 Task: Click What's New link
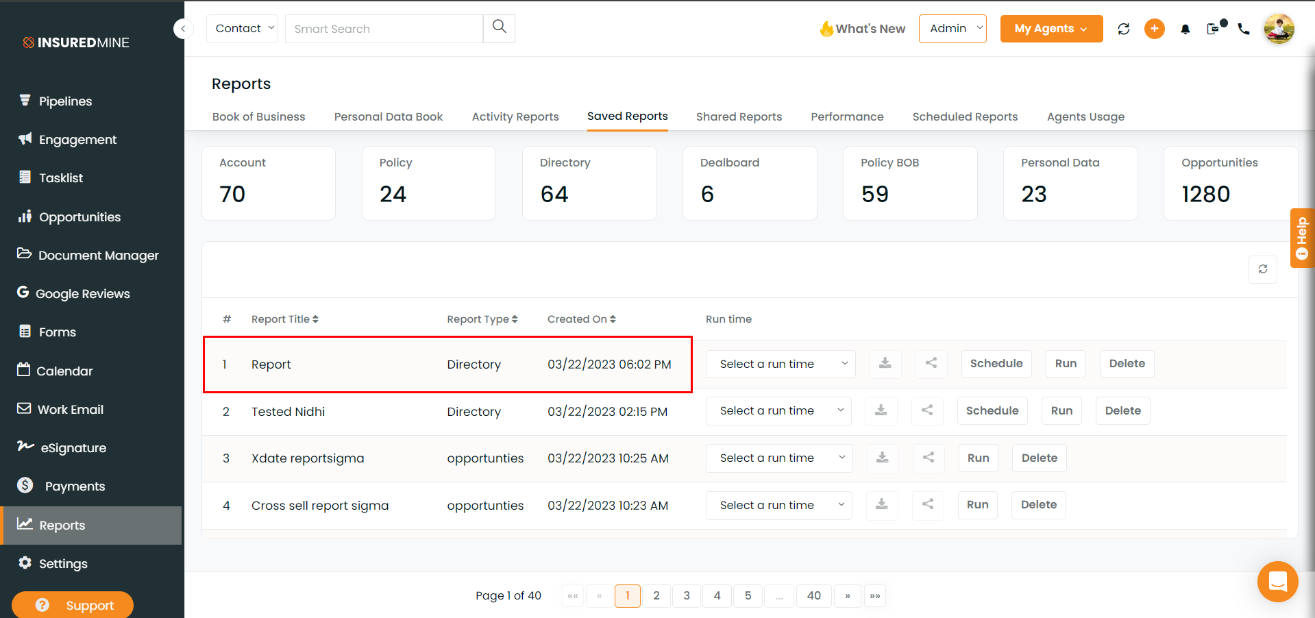(863, 29)
